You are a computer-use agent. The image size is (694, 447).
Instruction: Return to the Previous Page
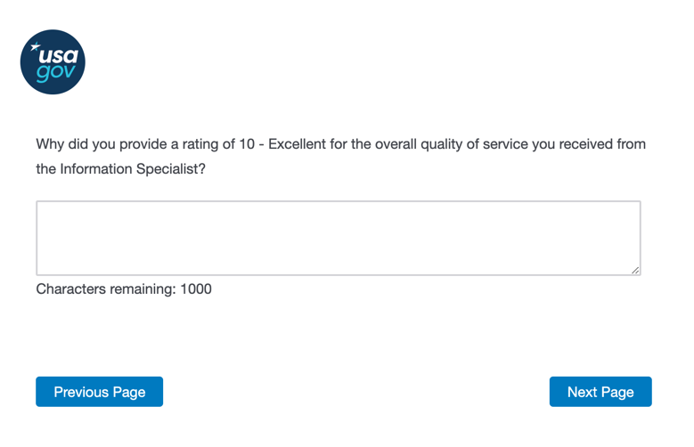[99, 392]
